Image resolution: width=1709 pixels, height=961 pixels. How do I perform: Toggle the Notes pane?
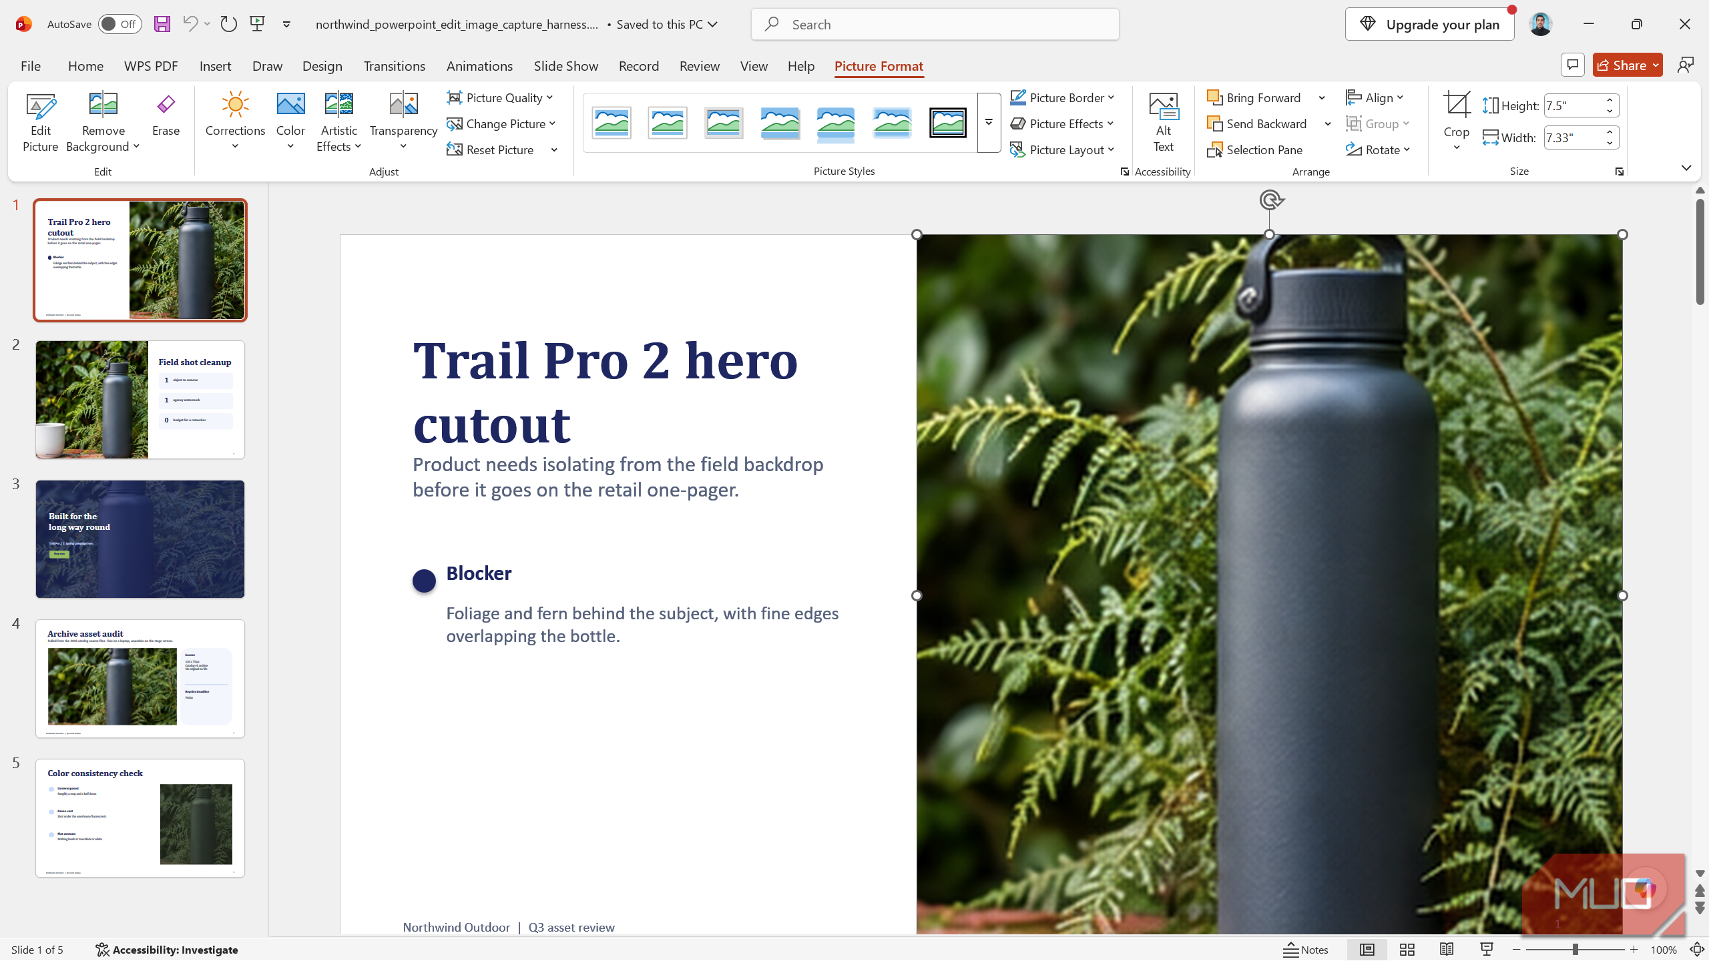click(x=1306, y=950)
